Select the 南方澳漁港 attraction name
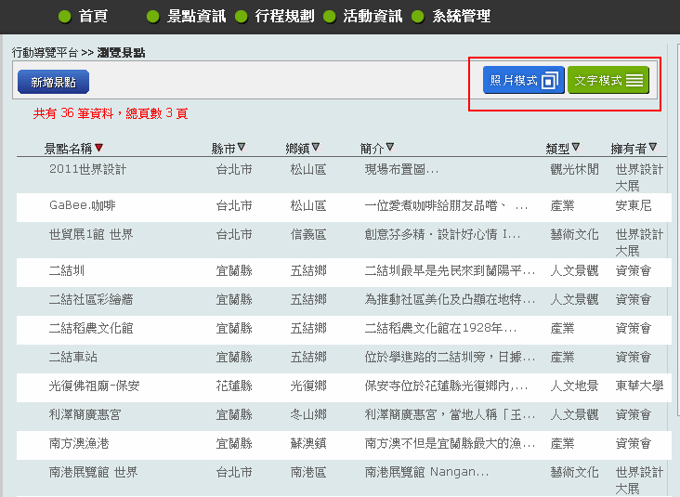Screen dimensions: 680x497 click(x=79, y=443)
